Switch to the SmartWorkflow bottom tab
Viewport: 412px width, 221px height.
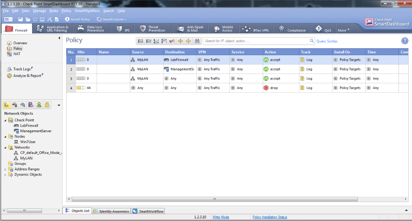pos(148,211)
